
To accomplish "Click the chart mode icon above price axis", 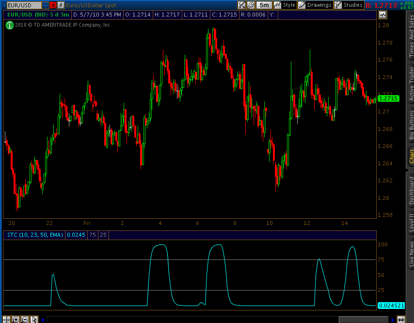I will click(382, 15).
